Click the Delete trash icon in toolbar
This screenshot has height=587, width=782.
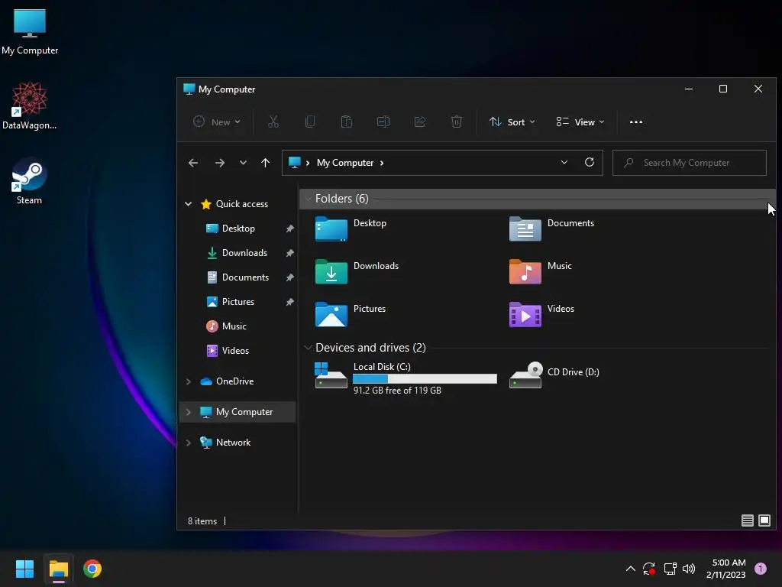(457, 122)
